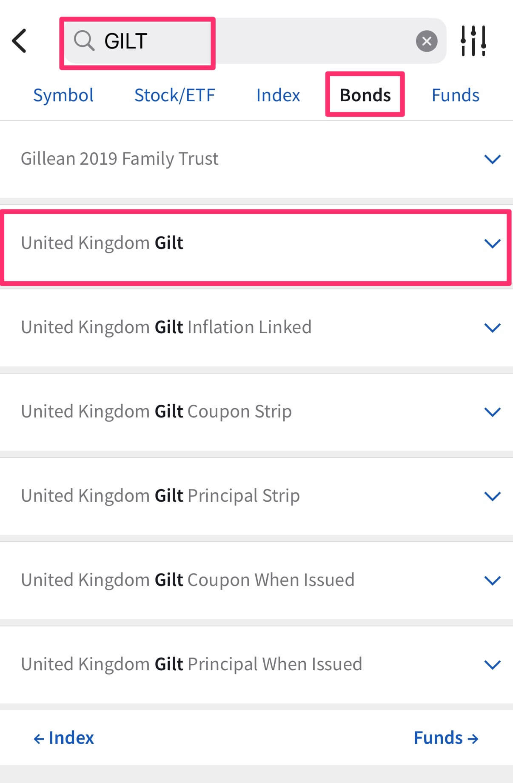Select United Kingdom Gilt Inflation Linked row
This screenshot has height=783, width=513.
click(x=166, y=327)
